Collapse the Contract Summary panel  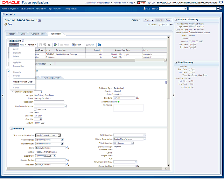click(x=176, y=20)
